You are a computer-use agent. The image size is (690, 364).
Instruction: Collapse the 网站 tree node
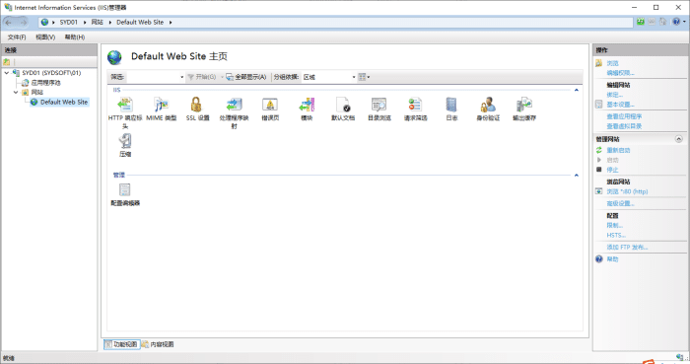[16, 92]
